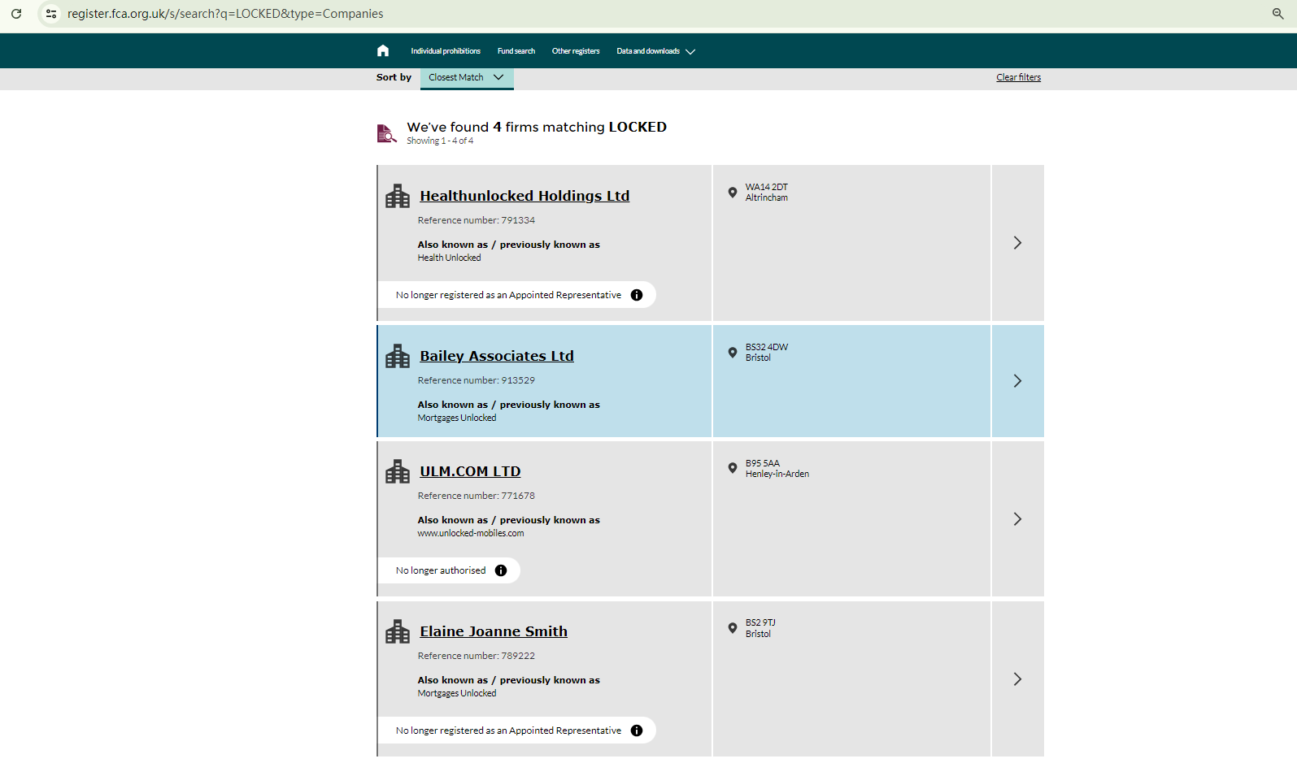Expand the Data and downloads menu

pos(655,51)
